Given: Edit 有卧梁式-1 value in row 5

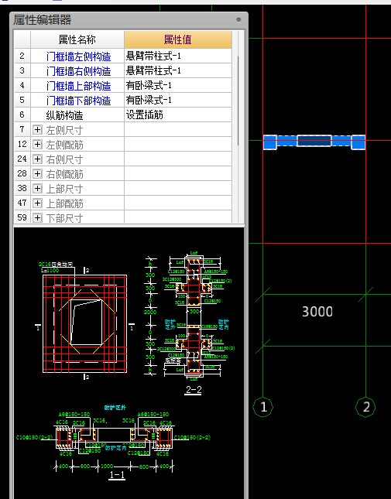Looking at the screenshot, I should click(x=178, y=100).
